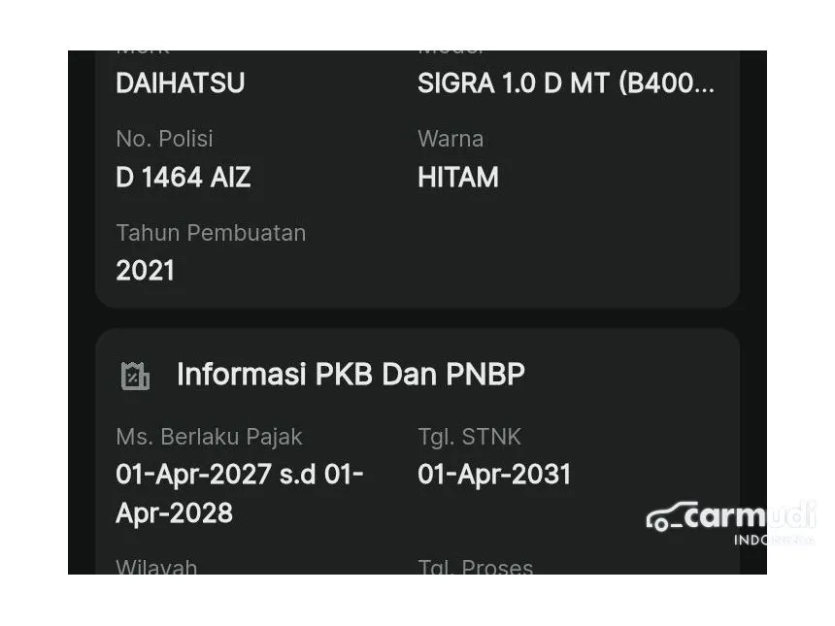Click the tax icon beside Informasi PKB heading
This screenshot has width=835, height=626.
pos(135,376)
